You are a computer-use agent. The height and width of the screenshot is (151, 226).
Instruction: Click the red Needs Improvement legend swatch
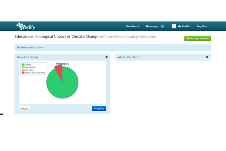(x=23, y=73)
